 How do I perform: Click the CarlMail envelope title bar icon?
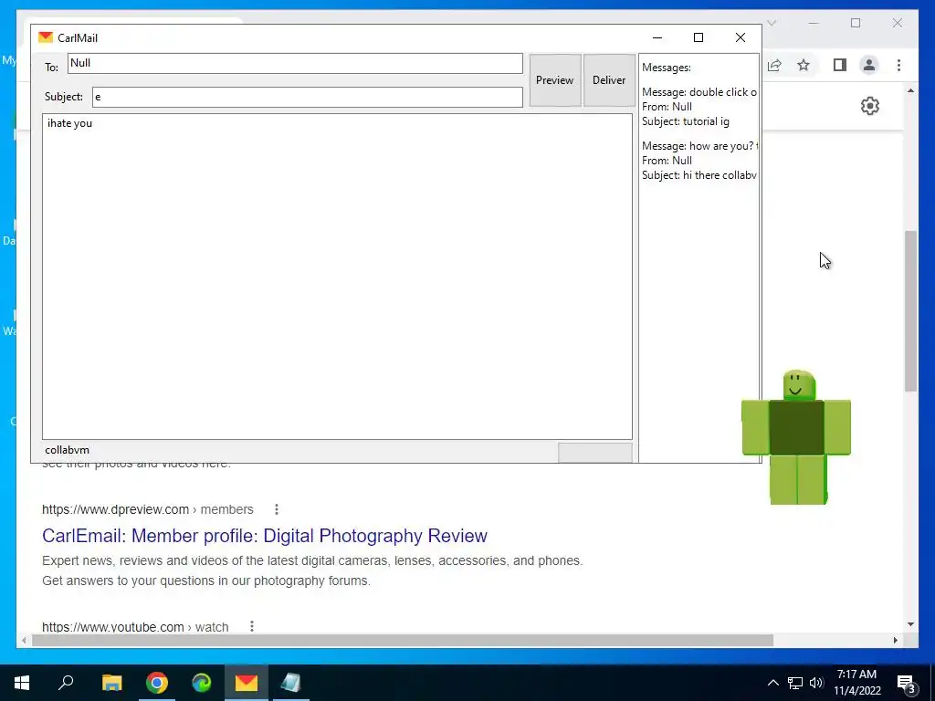(46, 37)
